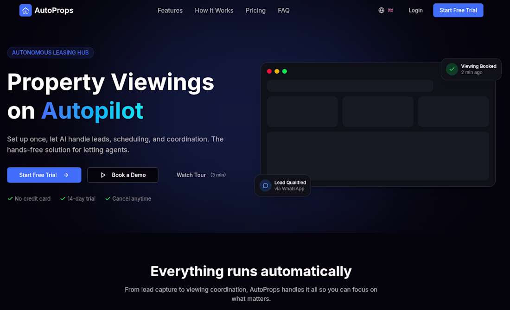
Task: Open the FAQ nav link
Action: tap(284, 10)
